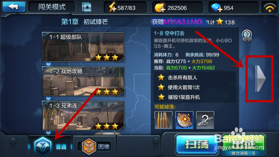Click chevron below stage 1-2
The height and width of the screenshot is (157, 279).
(x=48, y=98)
